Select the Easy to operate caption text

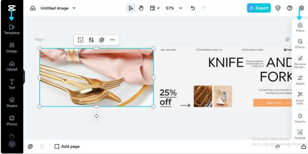[255, 64]
